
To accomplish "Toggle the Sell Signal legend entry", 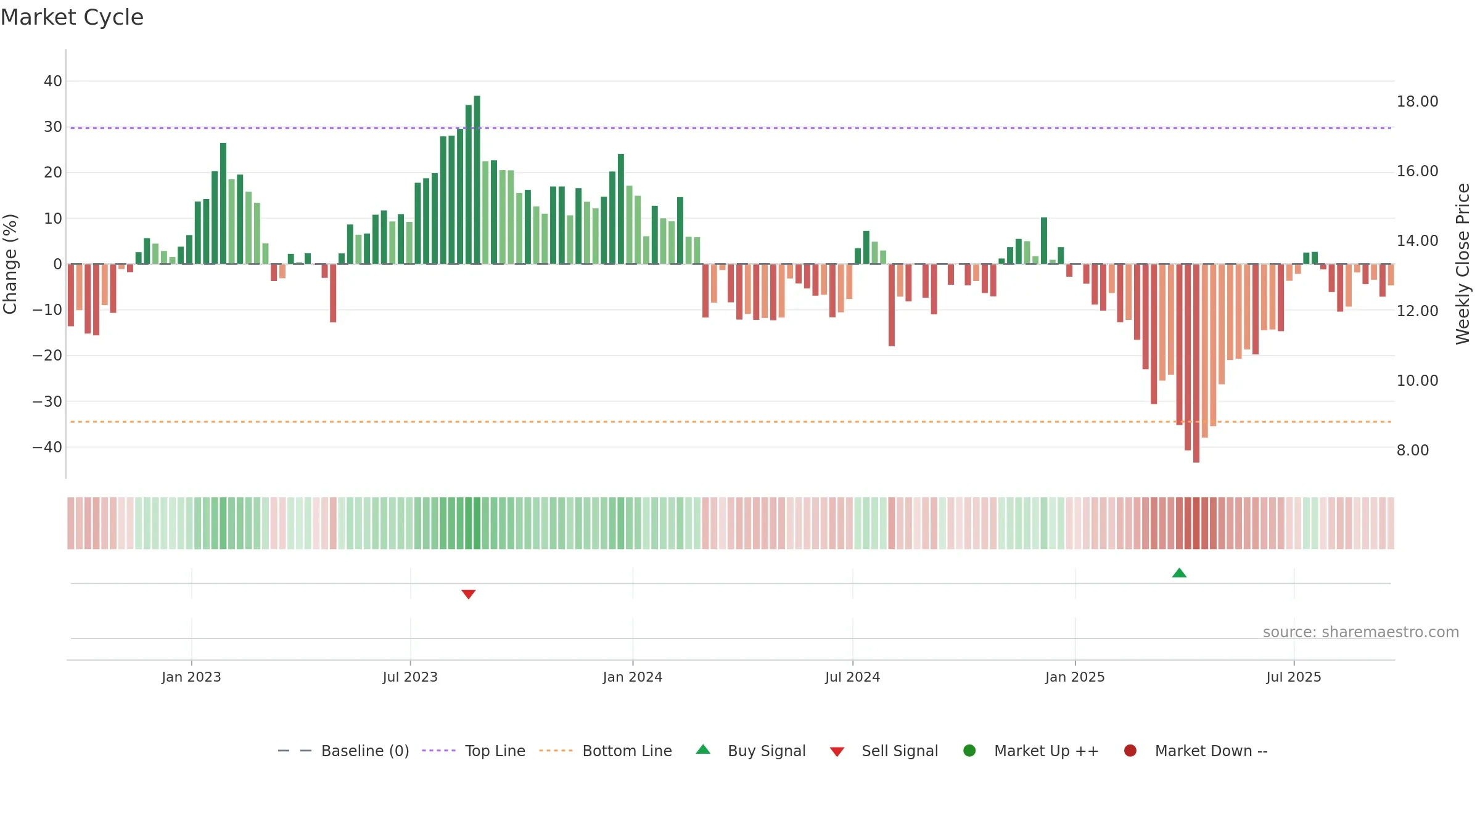I will (x=884, y=751).
